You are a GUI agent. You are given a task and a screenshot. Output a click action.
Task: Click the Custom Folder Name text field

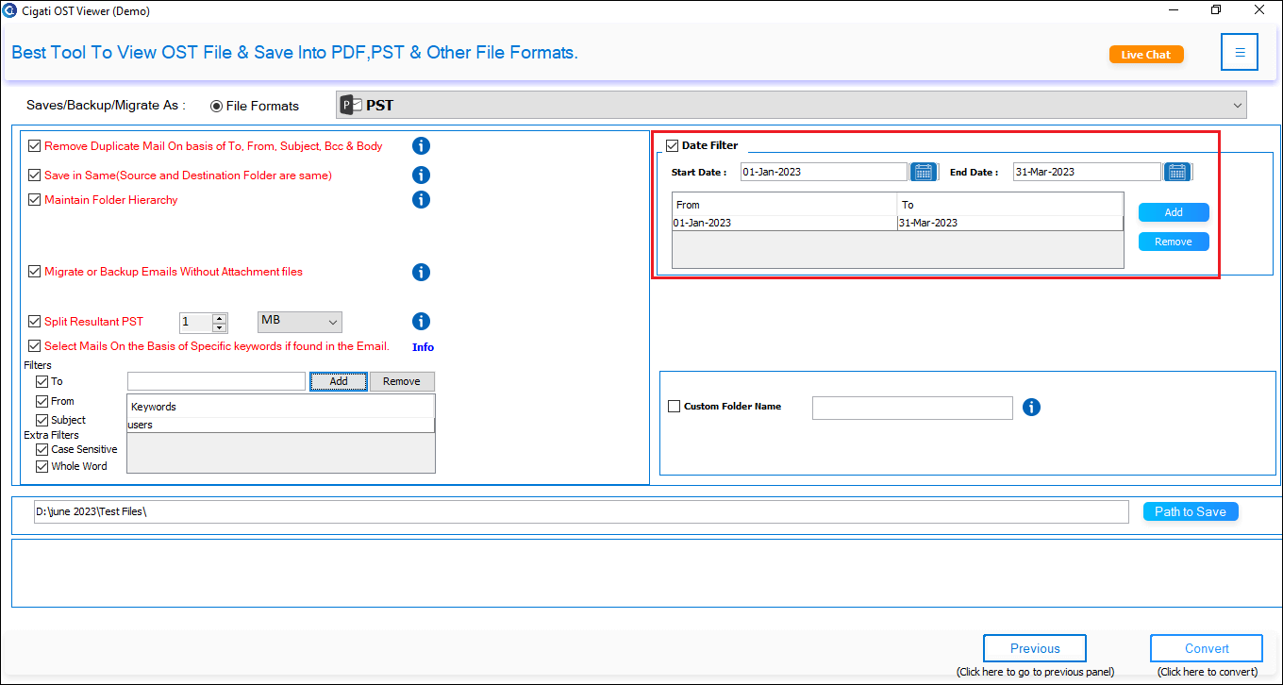click(912, 408)
